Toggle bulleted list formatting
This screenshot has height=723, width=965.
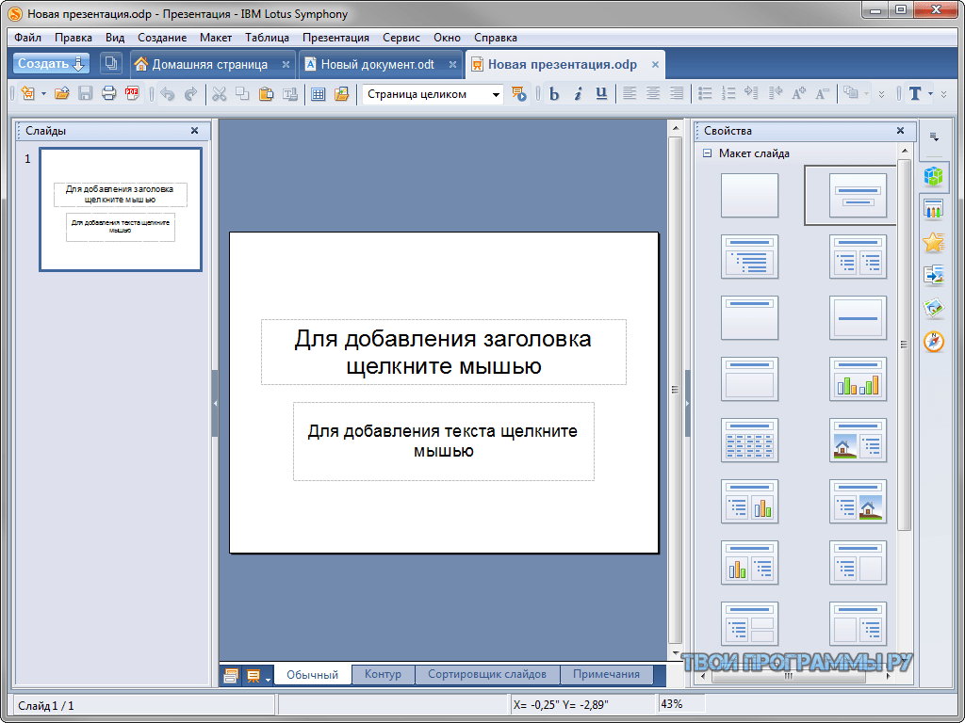tap(705, 94)
